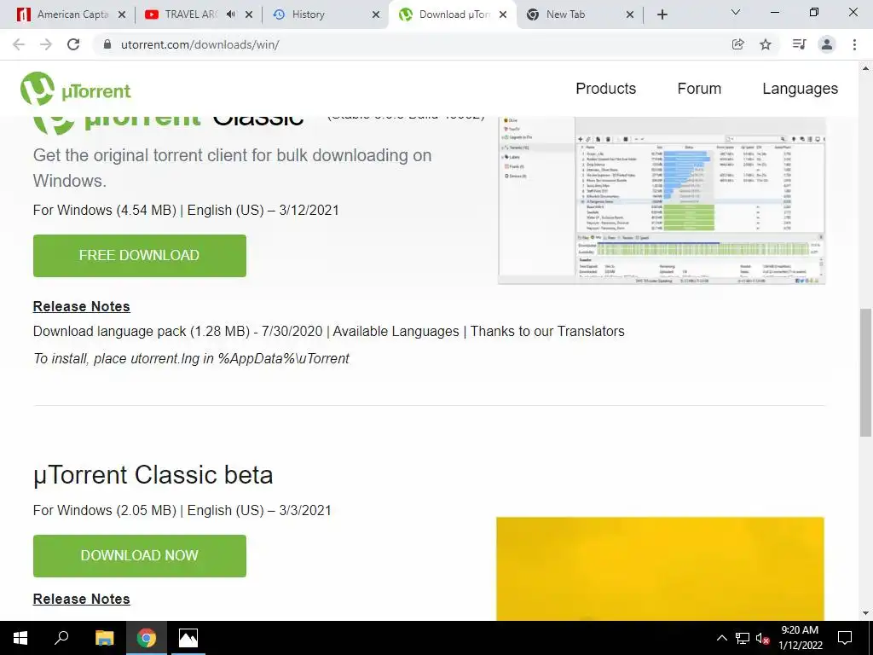The width and height of the screenshot is (873, 655).
Task: Open Windows taskbar search
Action: pos(61,638)
